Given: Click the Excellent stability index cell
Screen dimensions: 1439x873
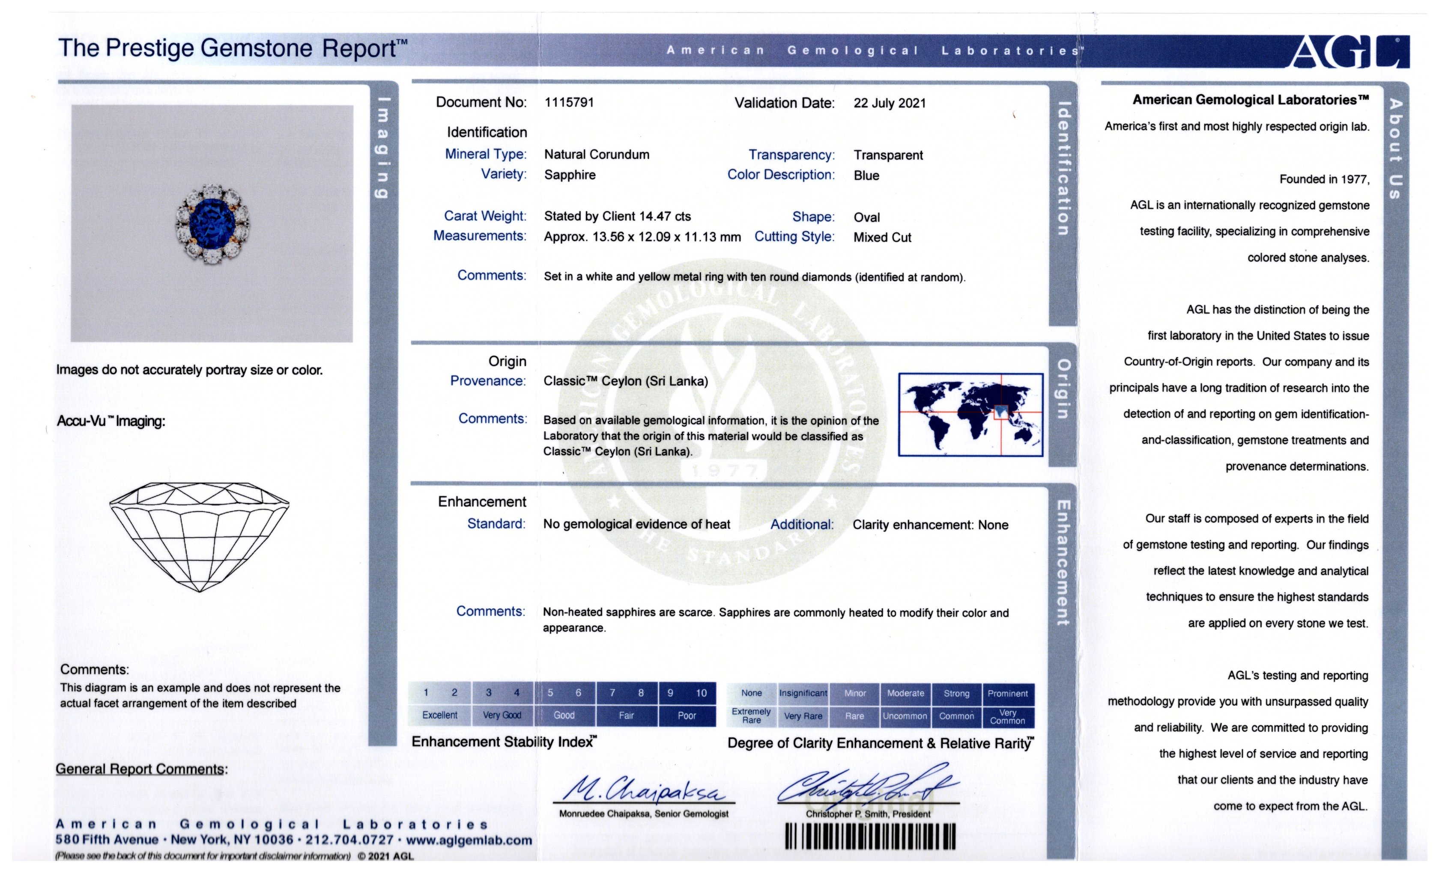Looking at the screenshot, I should click(440, 716).
